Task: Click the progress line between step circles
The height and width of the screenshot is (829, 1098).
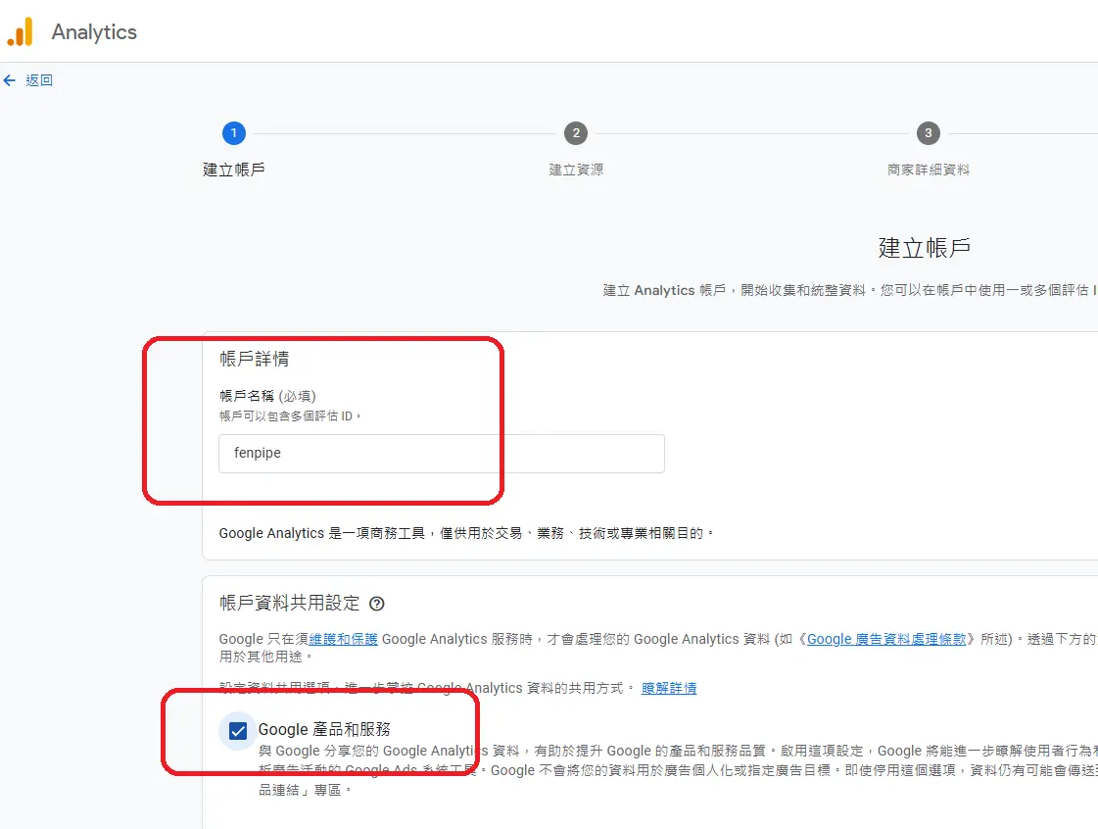Action: pos(405,133)
